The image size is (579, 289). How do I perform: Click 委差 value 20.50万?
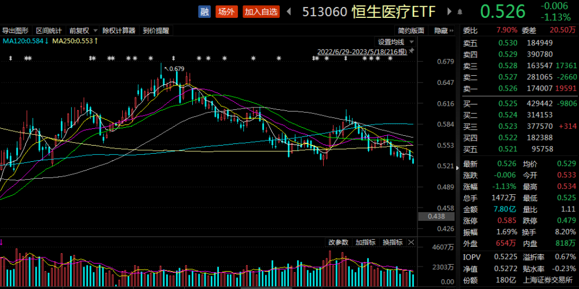coord(562,30)
